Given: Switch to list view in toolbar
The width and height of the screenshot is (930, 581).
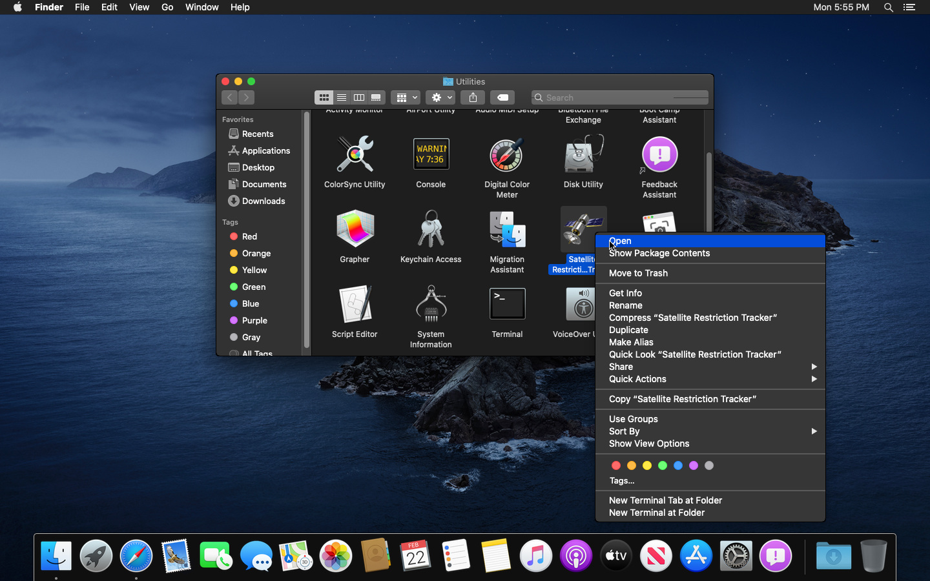Looking at the screenshot, I should tap(342, 97).
